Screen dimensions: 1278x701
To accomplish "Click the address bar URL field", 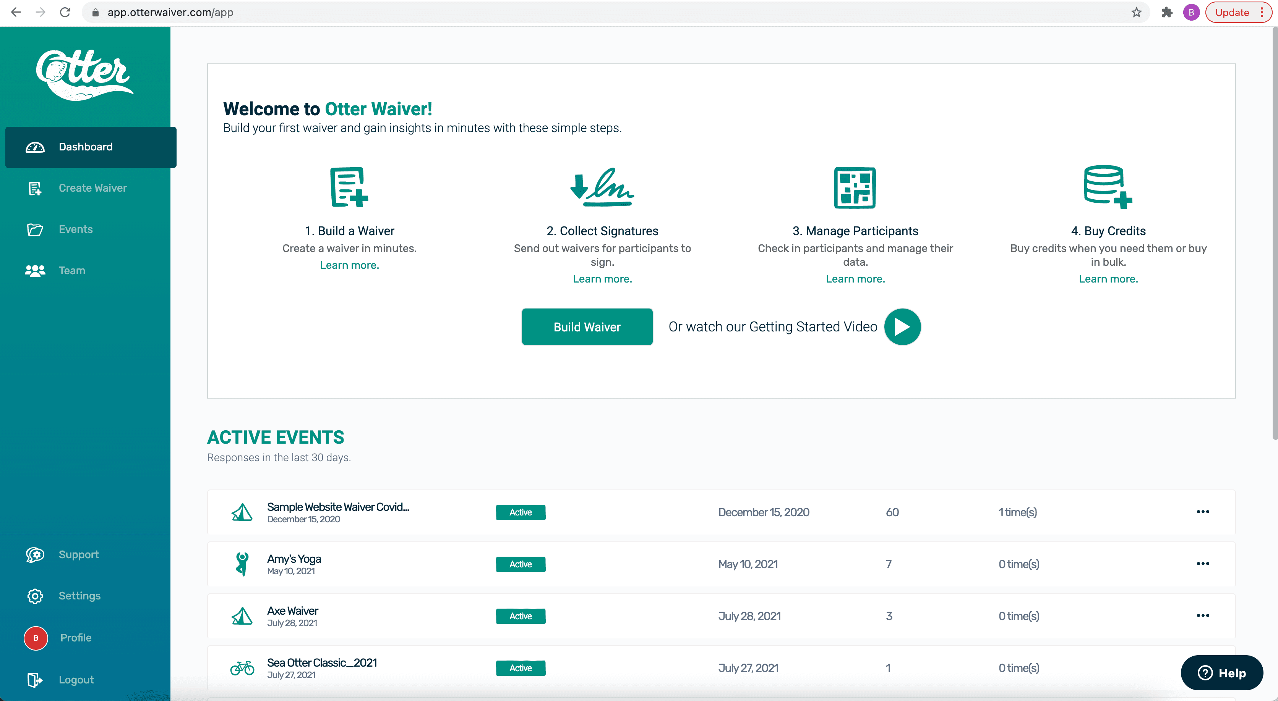I will click(615, 12).
